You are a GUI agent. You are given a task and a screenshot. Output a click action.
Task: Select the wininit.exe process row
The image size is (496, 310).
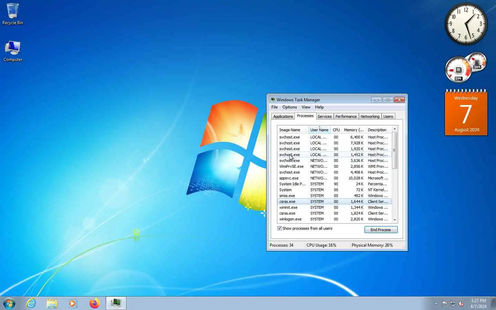point(334,207)
